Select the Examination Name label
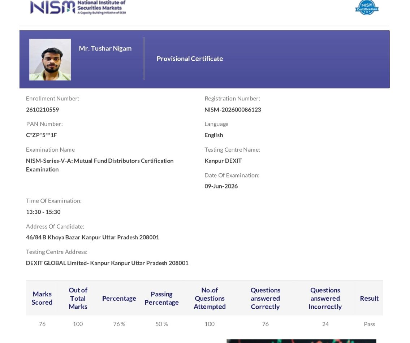This screenshot has height=343, width=410. pos(50,149)
